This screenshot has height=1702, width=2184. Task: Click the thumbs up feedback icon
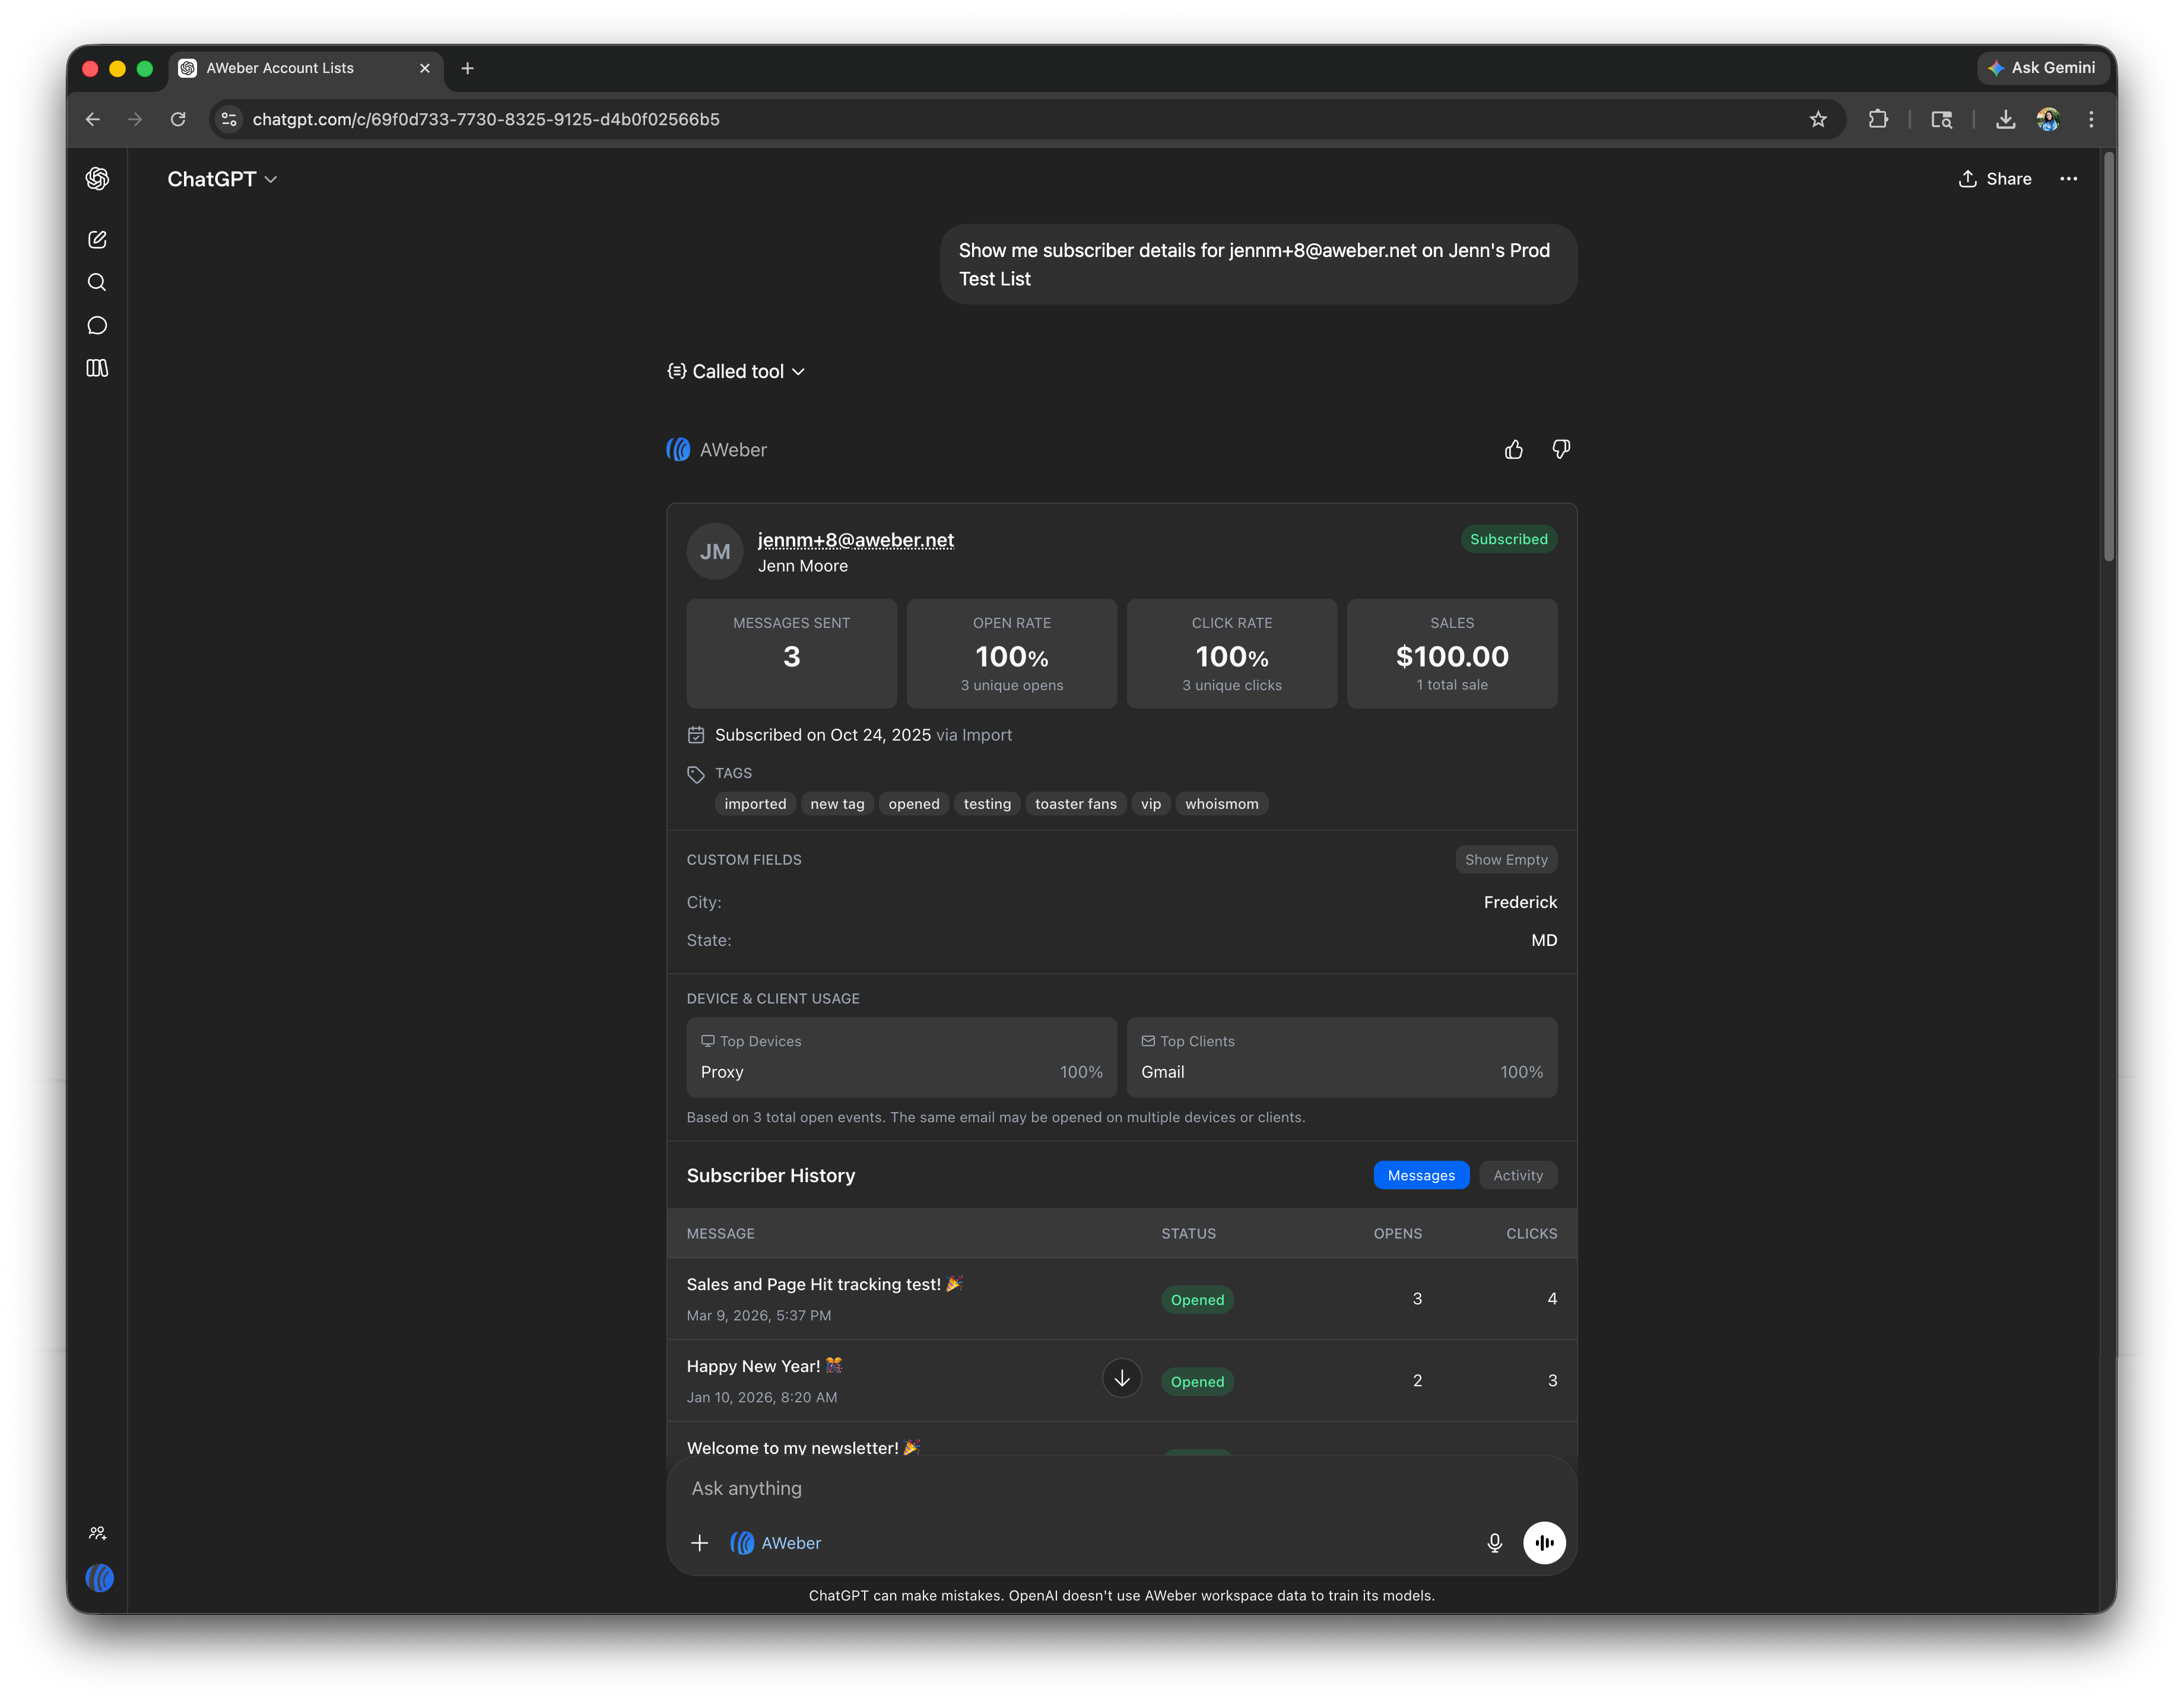1513,450
